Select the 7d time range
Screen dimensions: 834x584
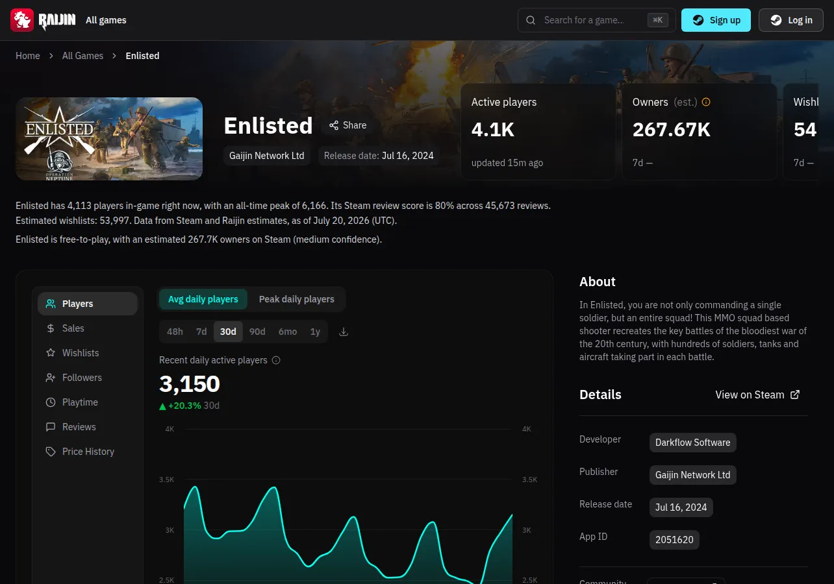(201, 332)
